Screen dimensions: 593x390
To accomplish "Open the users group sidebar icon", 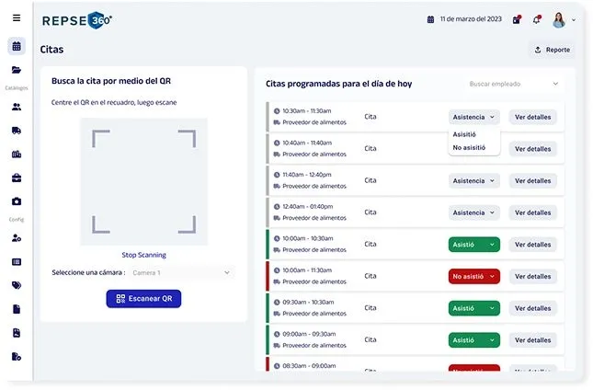I will (17, 107).
